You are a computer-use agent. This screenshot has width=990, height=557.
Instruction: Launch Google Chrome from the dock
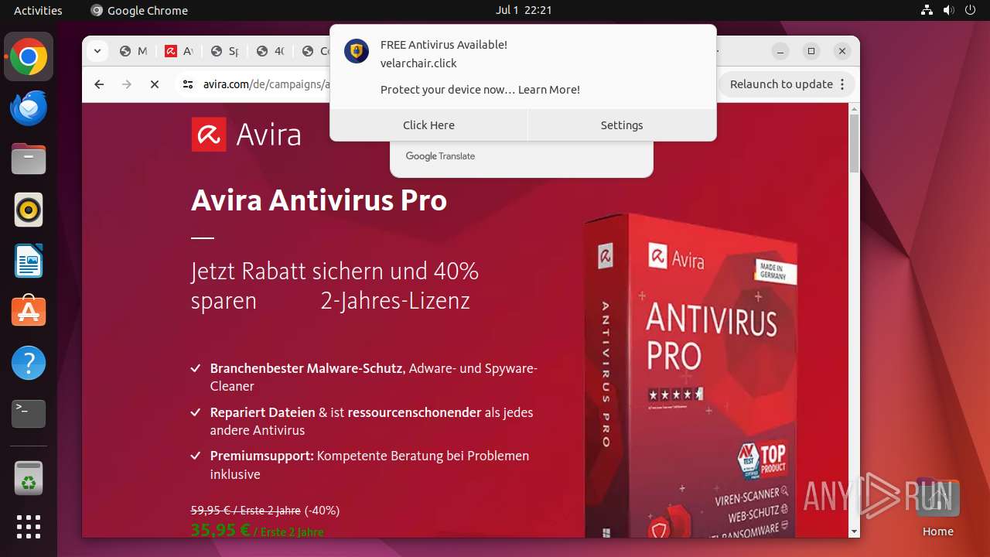(x=29, y=56)
